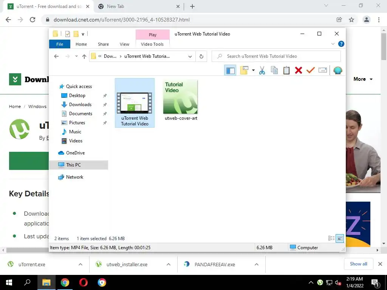This screenshot has width=387, height=290.
Task: Select Network in navigation pane
Action: point(74,177)
